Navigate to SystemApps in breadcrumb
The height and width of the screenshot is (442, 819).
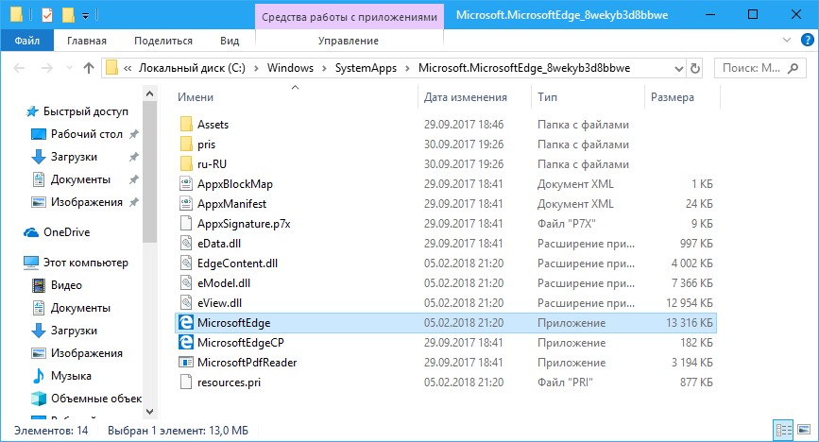click(366, 68)
